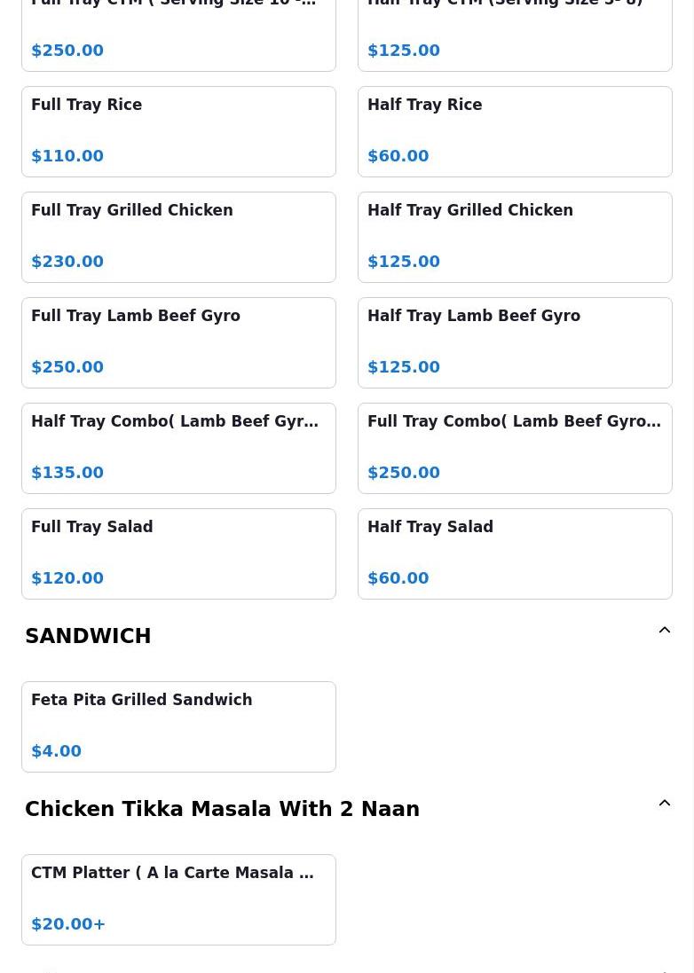The height and width of the screenshot is (973, 694).
Task: Add Half Tray Salad item
Action: click(x=515, y=553)
